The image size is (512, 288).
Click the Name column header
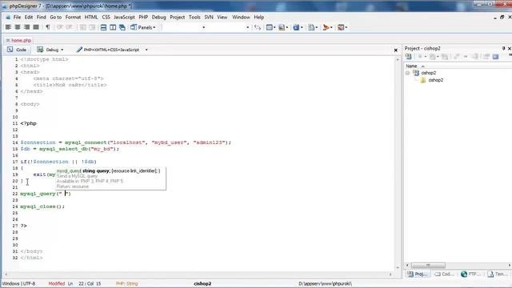point(411,66)
